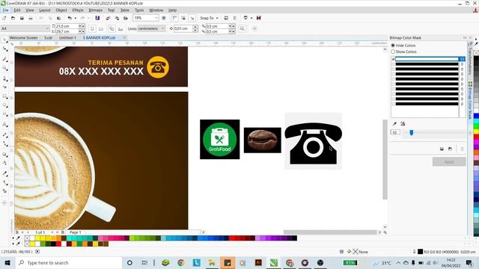The image size is (479, 269).
Task: Check the last color mask row checkbox
Action: pyautogui.click(x=393, y=104)
